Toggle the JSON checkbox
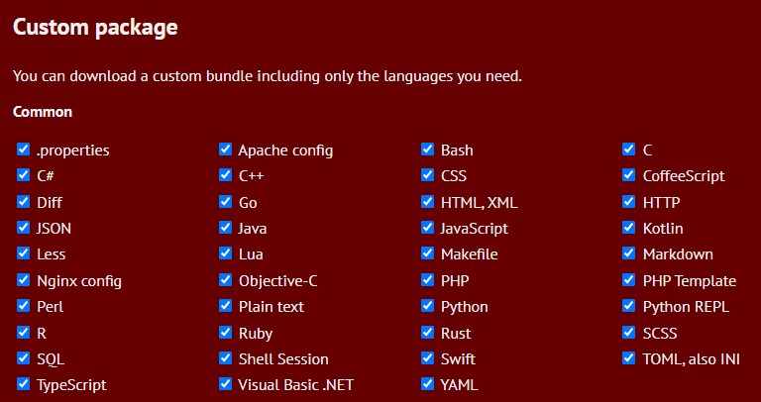The height and width of the screenshot is (402, 761). (x=23, y=228)
